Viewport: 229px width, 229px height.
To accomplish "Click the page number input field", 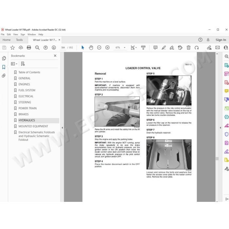I will tap(63, 47).
